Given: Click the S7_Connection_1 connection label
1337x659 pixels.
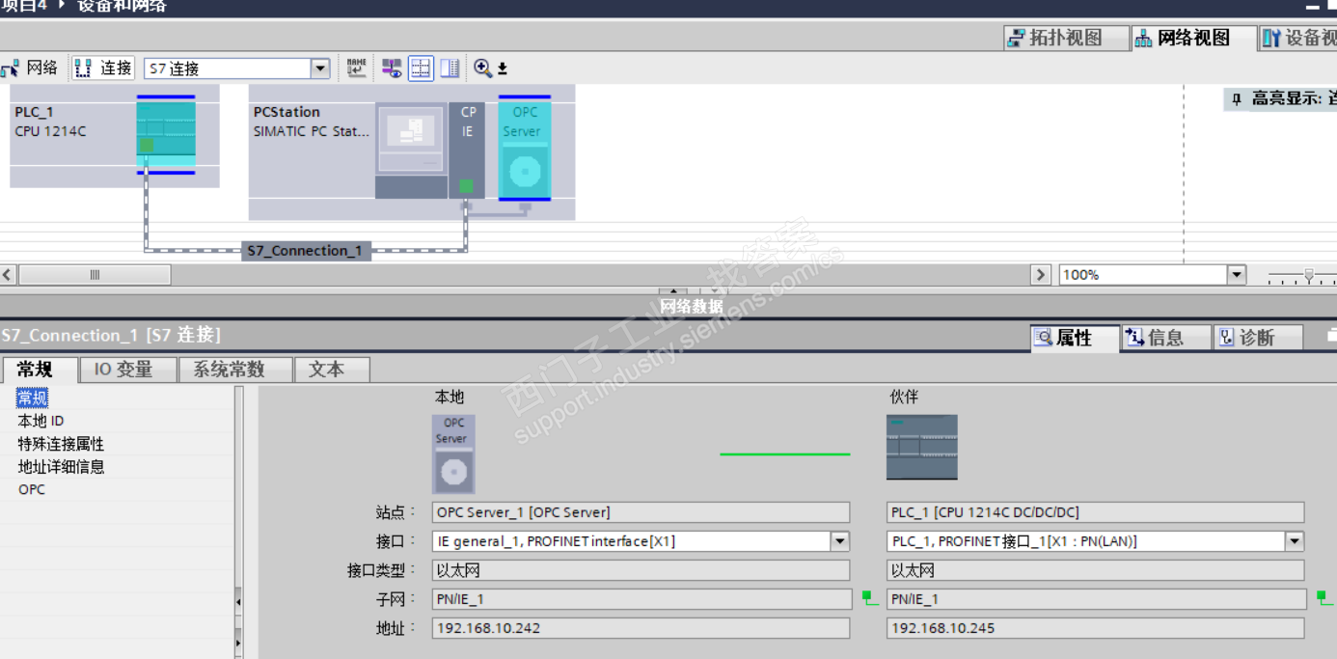Looking at the screenshot, I should coord(306,251).
